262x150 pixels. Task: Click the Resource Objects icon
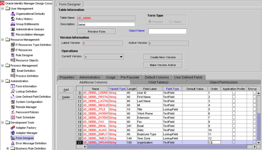(13, 60)
